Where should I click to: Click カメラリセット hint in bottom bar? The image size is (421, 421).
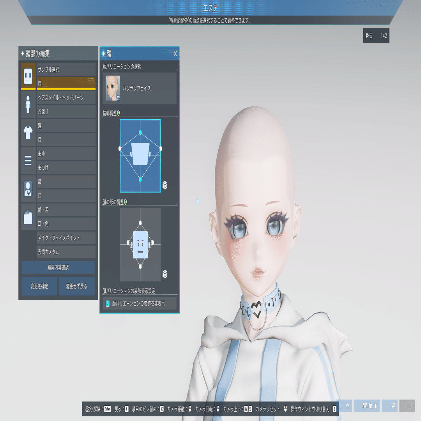(271, 409)
